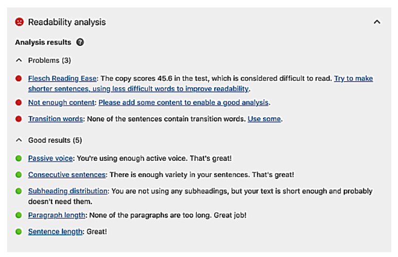Viewport: 398px width, 257px height.
Task: Open the Not enough content link
Action: [x=61, y=102]
